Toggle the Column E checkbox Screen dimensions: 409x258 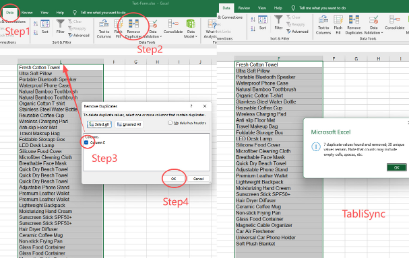coord(86,142)
